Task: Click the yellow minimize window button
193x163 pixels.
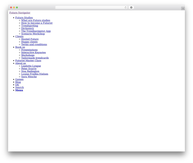Action: (x=14, y=7)
